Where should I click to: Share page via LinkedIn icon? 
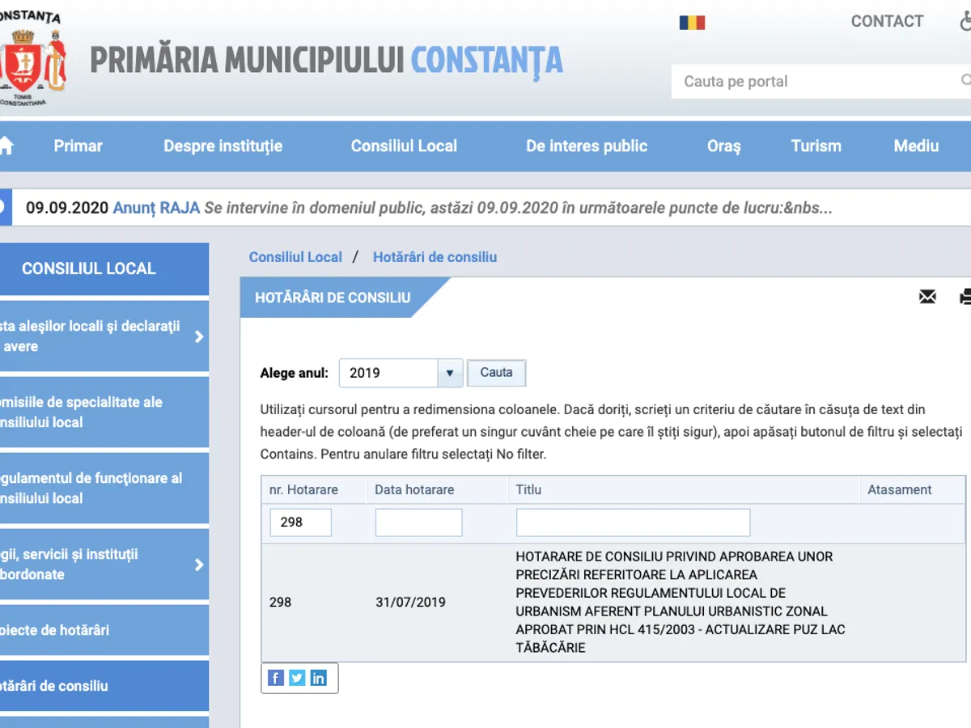[319, 678]
